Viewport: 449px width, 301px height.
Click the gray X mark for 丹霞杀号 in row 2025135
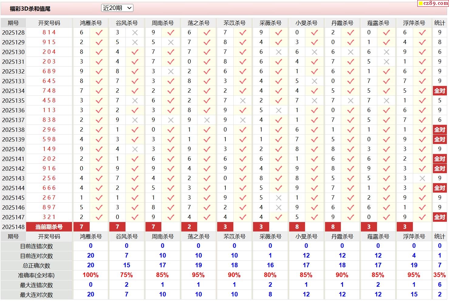[x=351, y=101]
